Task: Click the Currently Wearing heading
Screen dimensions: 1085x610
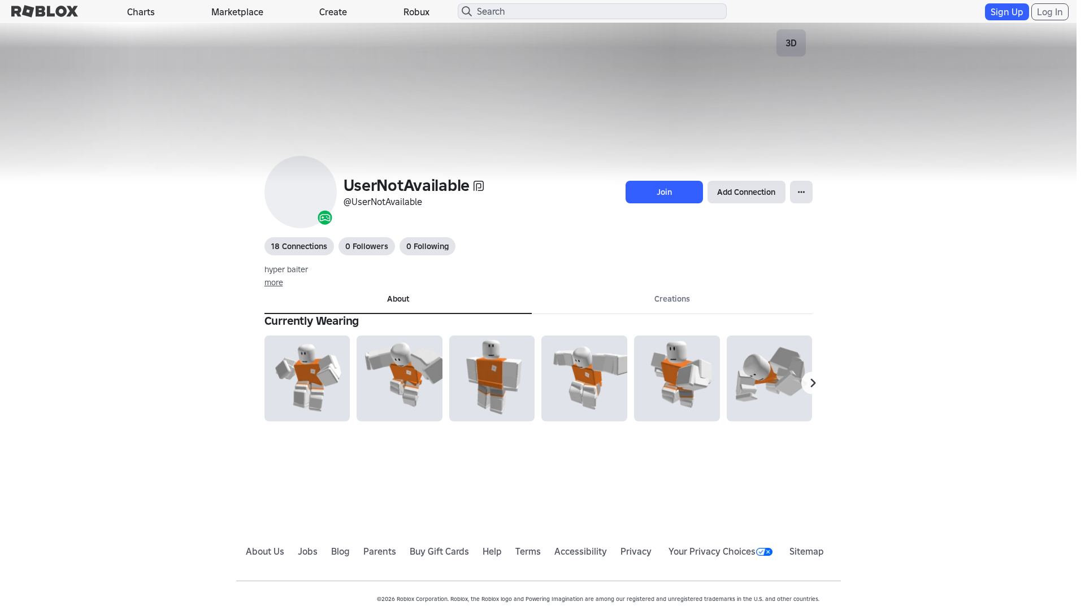Action: (x=311, y=321)
